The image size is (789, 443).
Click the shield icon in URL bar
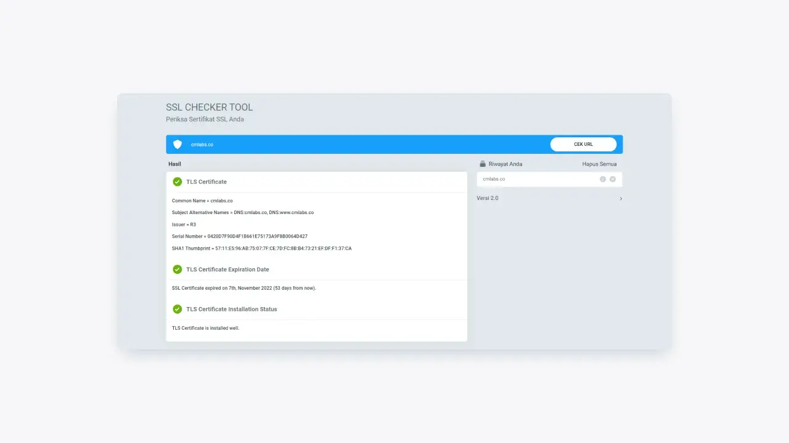pyautogui.click(x=178, y=145)
